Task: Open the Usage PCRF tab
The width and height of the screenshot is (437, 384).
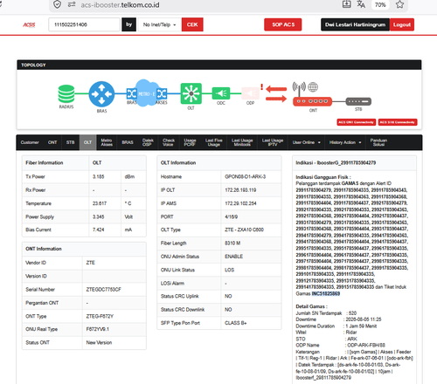Action: 190,142
